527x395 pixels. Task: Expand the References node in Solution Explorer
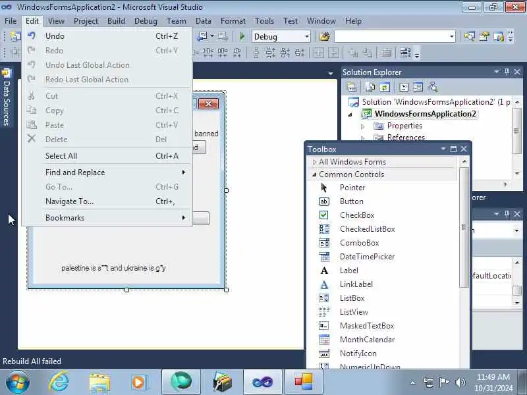(363, 138)
